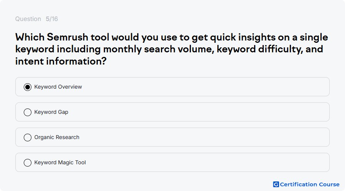This screenshot has width=345, height=191.
Task: Click the gray "Question" label
Action: pyautogui.click(x=28, y=19)
